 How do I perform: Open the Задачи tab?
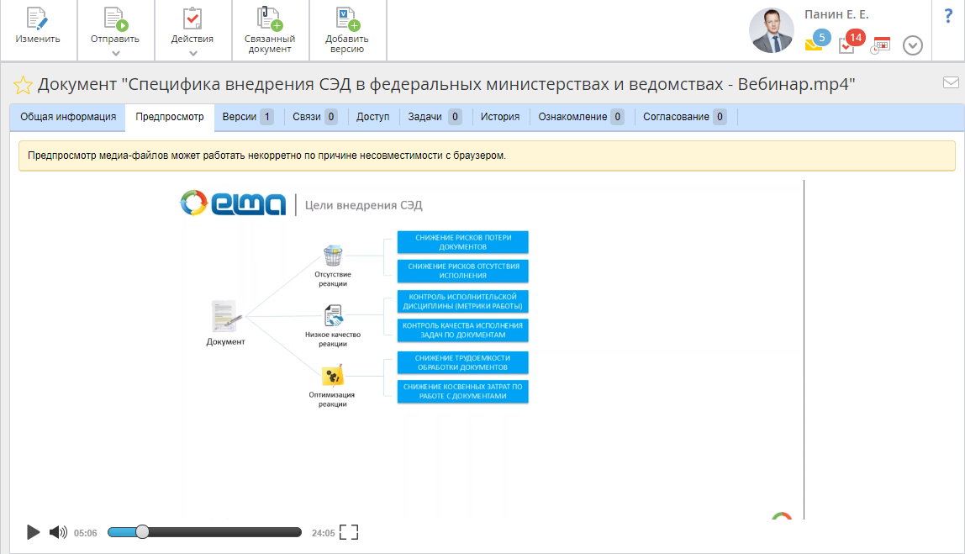[435, 117]
